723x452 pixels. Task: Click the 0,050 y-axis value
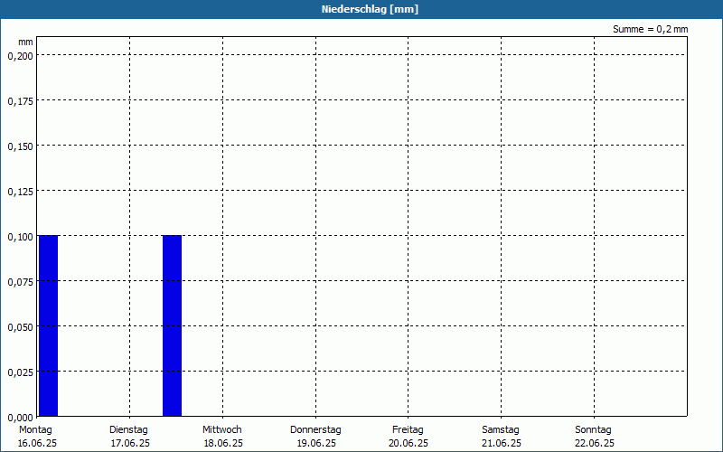tap(20, 327)
